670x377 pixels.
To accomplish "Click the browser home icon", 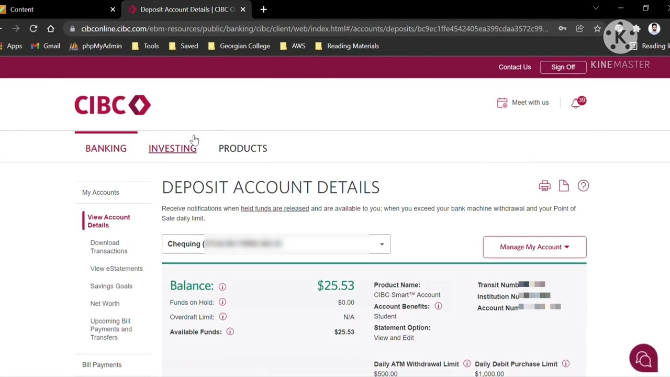I will click(x=51, y=28).
